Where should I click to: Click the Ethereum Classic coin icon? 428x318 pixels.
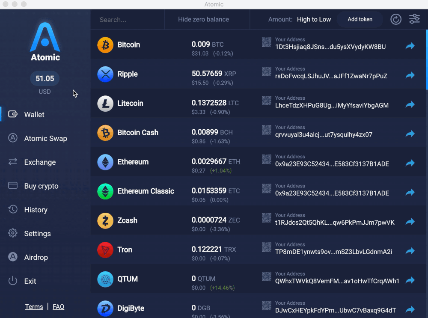tap(105, 191)
